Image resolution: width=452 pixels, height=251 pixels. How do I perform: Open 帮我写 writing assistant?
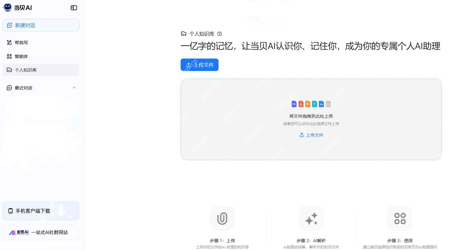[41, 42]
